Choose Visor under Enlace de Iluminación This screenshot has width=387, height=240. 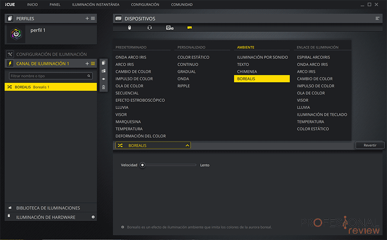303,100
